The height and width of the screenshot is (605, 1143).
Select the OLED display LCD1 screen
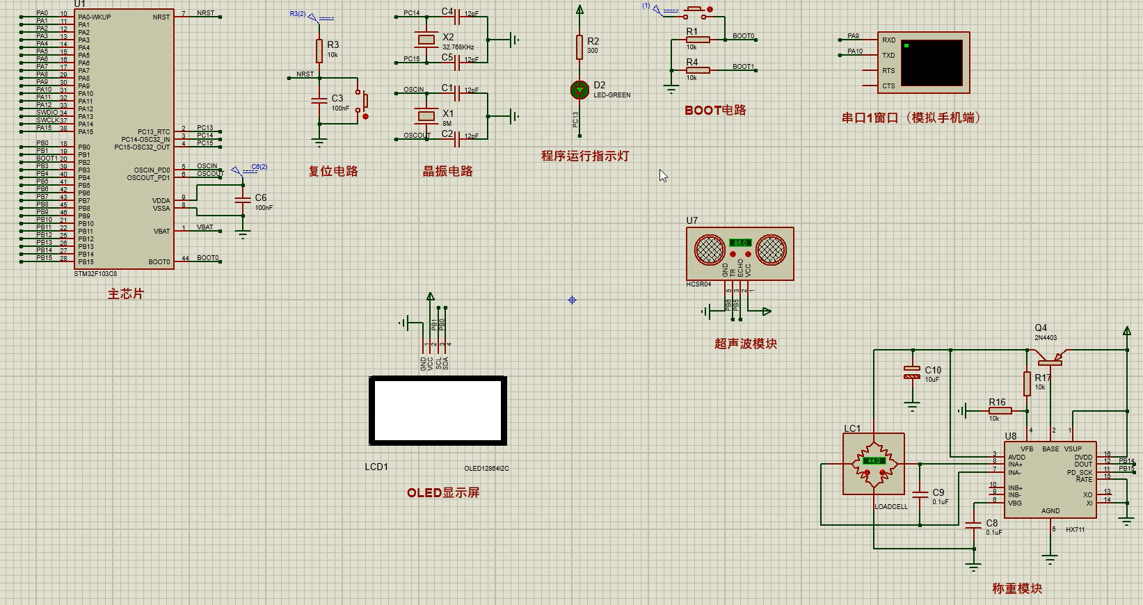point(438,410)
